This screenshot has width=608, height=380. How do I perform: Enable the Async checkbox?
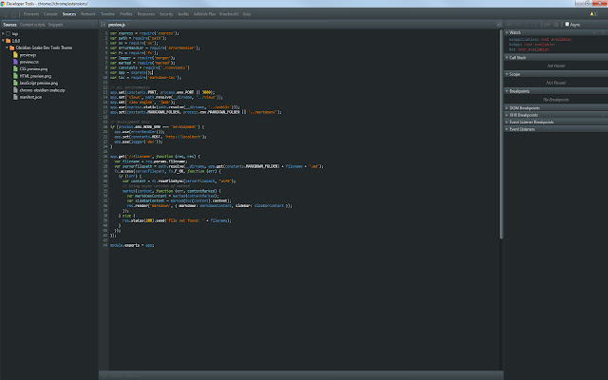click(567, 24)
